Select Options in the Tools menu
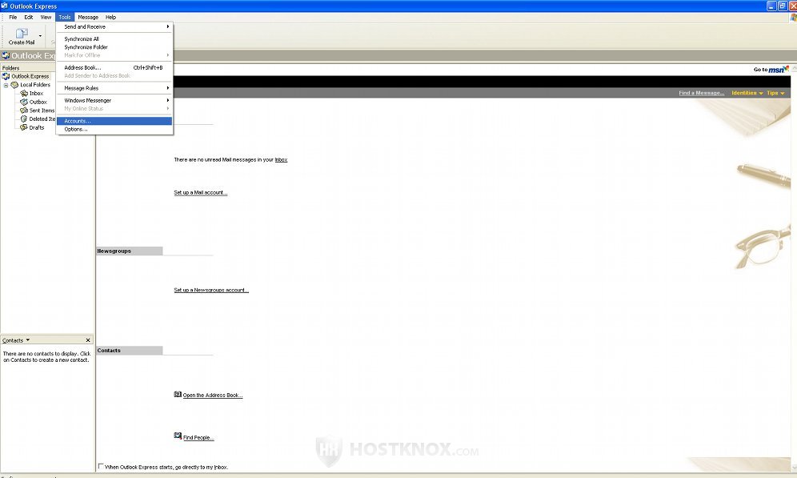The height and width of the screenshot is (478, 797). tap(114, 129)
